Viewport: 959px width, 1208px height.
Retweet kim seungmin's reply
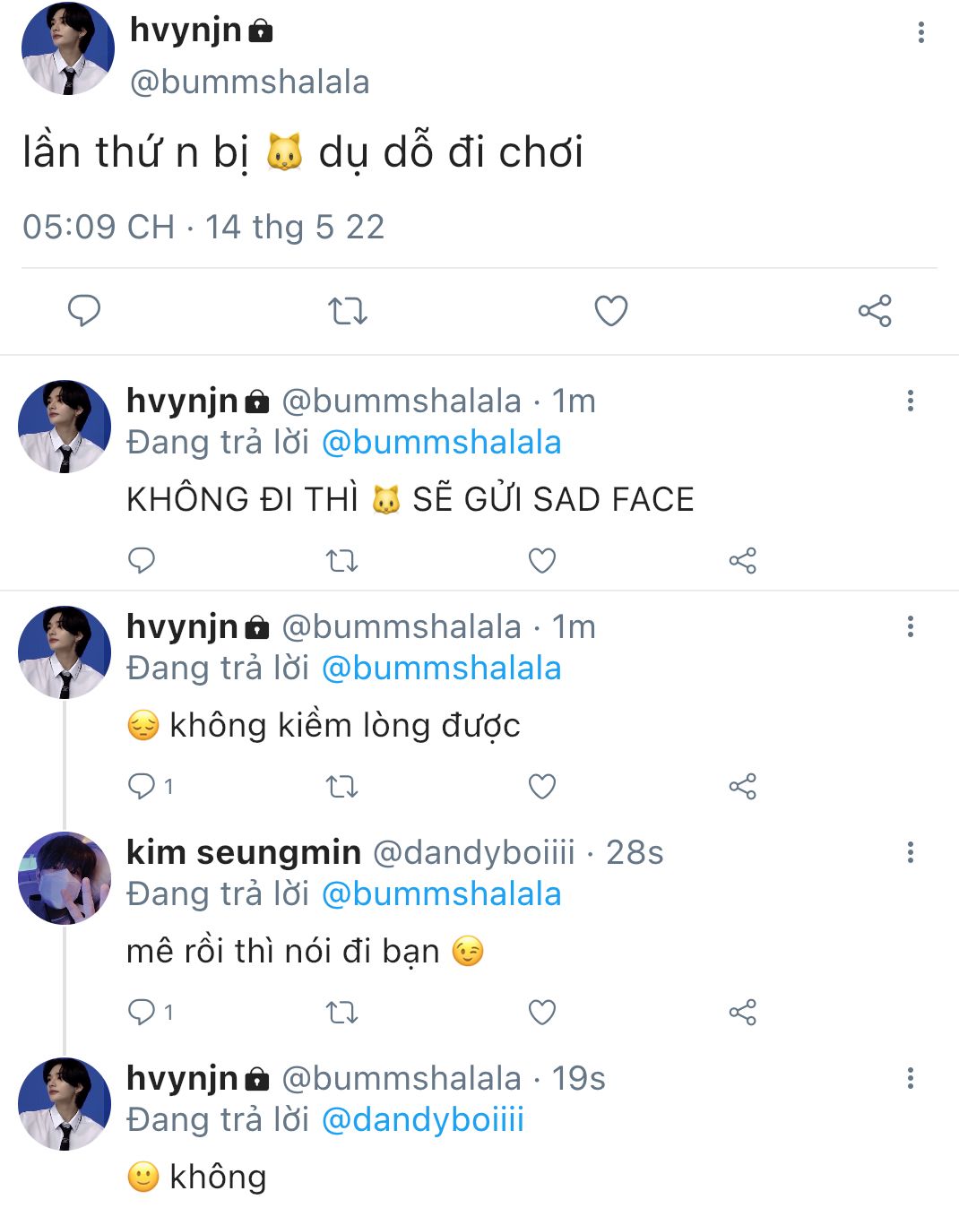[341, 1013]
